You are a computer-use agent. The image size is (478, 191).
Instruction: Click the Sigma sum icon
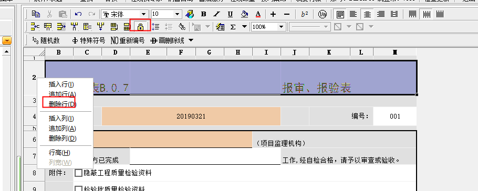[233, 27]
